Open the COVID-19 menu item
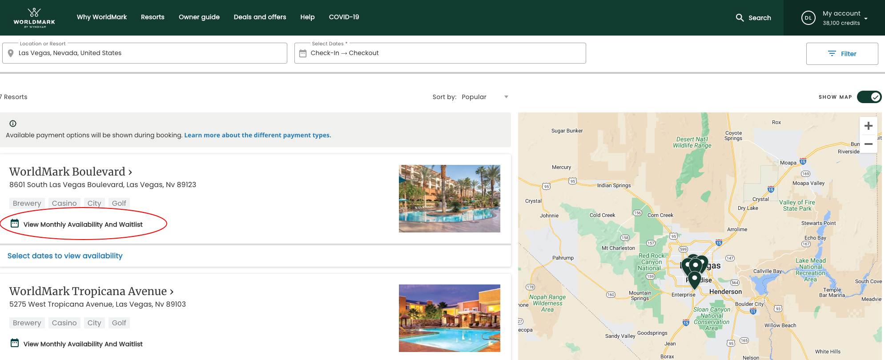 (344, 17)
